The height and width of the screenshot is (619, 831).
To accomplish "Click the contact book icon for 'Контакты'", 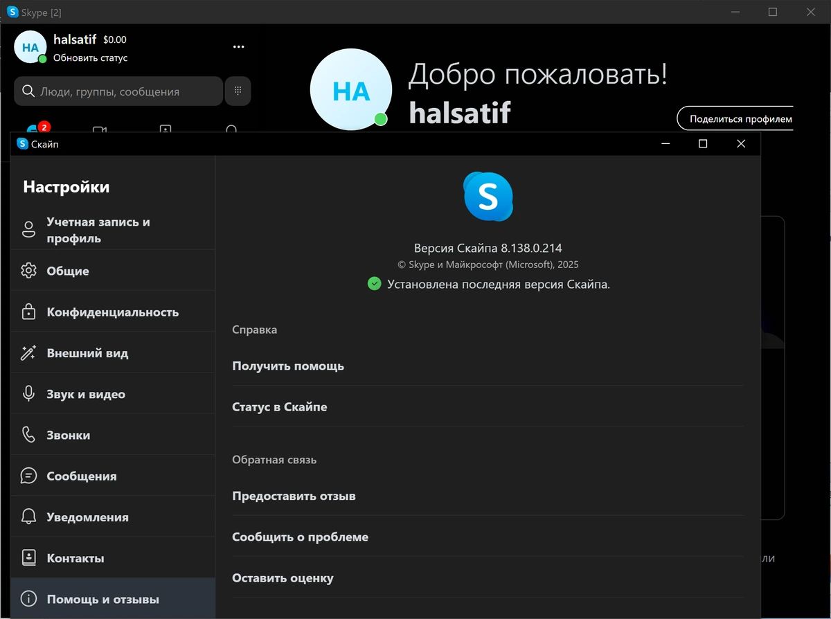I will pos(28,557).
